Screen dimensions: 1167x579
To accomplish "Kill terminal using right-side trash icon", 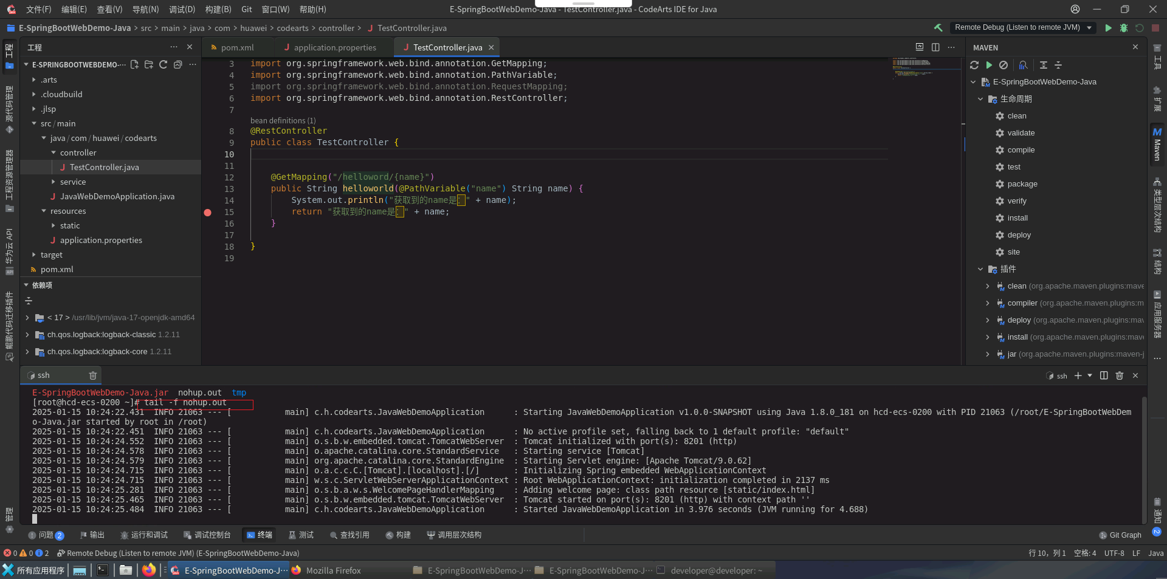I will pyautogui.click(x=1120, y=375).
